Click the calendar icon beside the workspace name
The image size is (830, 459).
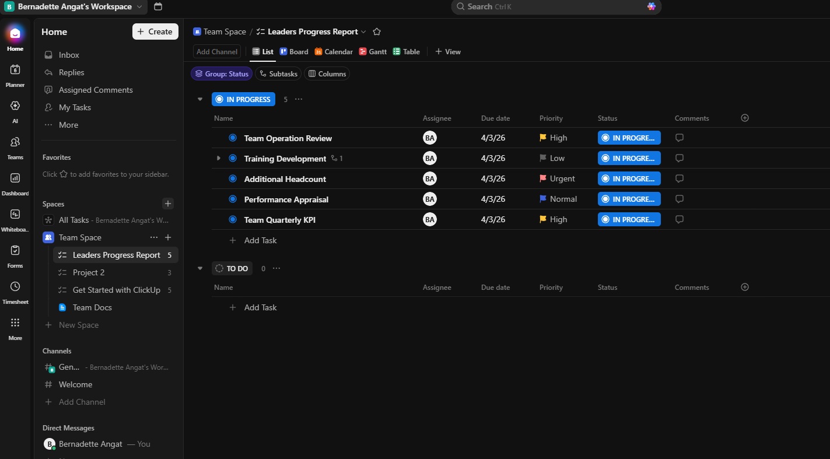point(158,6)
